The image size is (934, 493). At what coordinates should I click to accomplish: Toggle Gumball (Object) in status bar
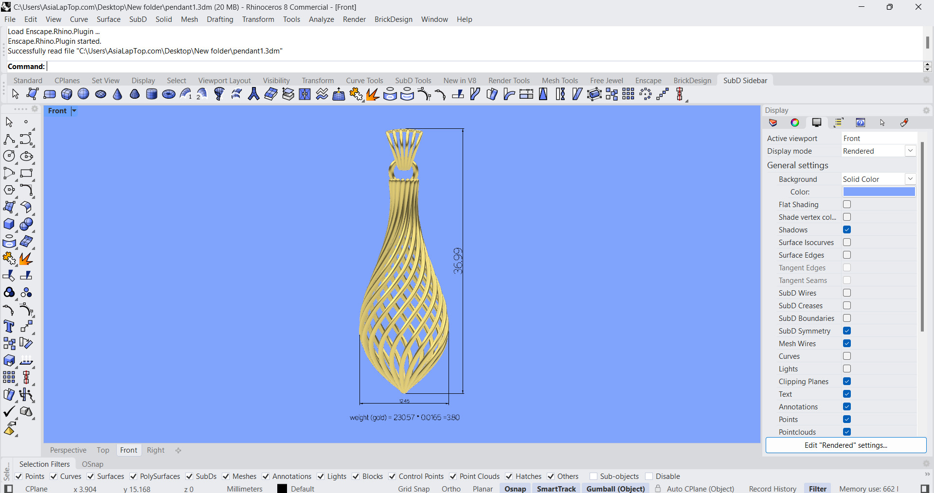coord(616,489)
